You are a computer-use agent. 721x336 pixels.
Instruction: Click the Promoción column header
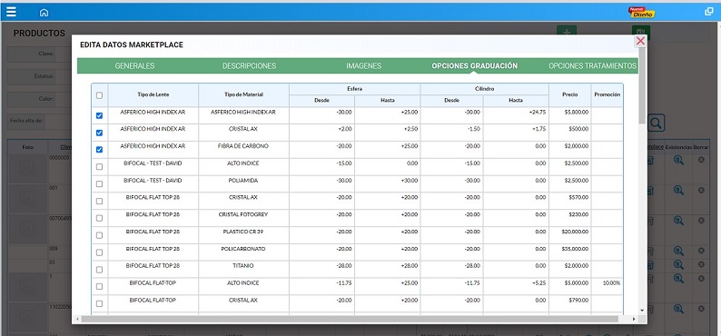[x=607, y=94]
